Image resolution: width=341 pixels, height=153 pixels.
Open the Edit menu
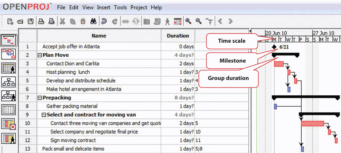click(74, 7)
